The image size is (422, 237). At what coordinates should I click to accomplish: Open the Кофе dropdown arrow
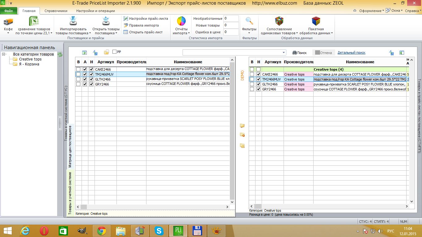pyautogui.click(x=8, y=33)
